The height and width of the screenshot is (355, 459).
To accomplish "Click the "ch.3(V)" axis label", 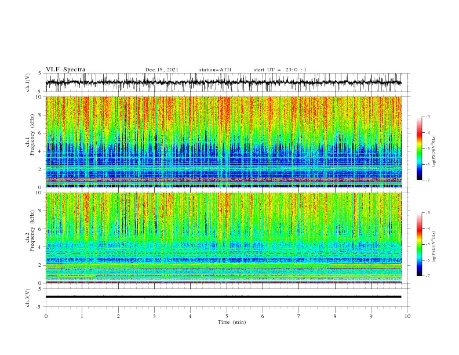I will click(28, 298).
